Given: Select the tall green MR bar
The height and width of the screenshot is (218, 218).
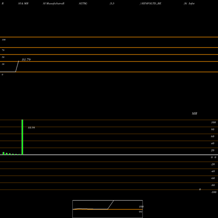Looking at the screenshot, I should click(x=22, y=137).
